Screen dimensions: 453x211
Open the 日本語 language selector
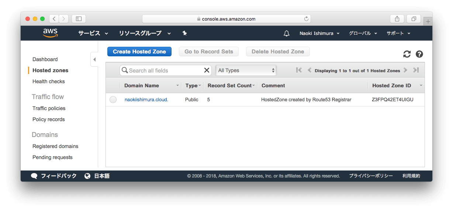pyautogui.click(x=102, y=176)
